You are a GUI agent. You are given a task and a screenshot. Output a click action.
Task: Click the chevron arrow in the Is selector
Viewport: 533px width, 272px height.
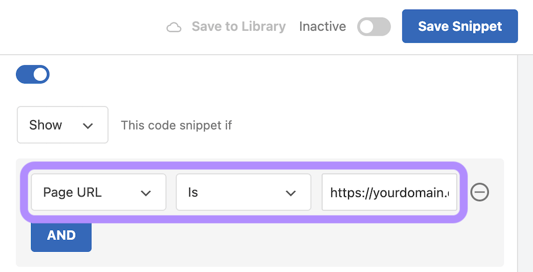[290, 193]
